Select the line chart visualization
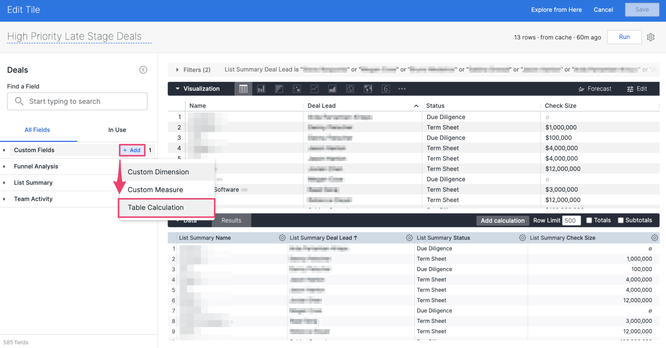The height and width of the screenshot is (348, 666). pos(315,88)
